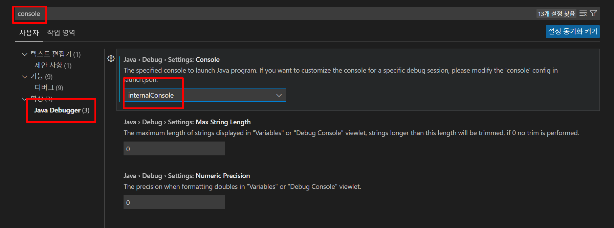Select 디버그 (9) in the settings tree
Screen dimensions: 614x228
coord(49,88)
